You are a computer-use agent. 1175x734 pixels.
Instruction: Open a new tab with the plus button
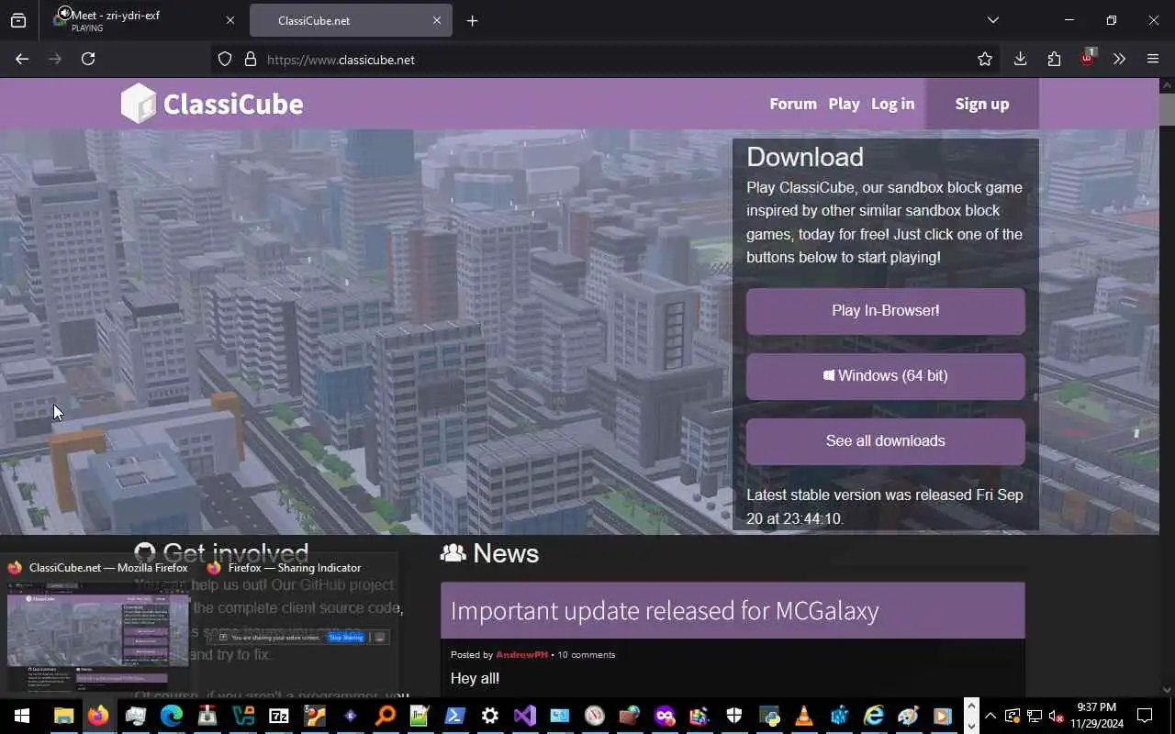(472, 20)
